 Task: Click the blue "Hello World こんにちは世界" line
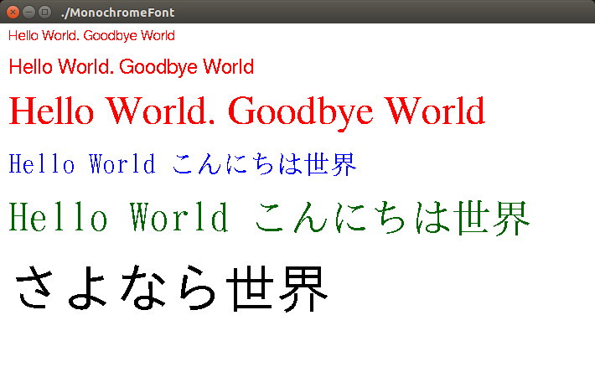pos(183,164)
